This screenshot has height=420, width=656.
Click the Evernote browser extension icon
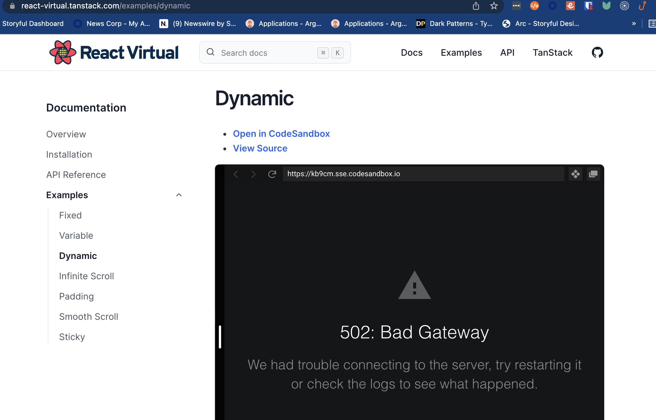tap(570, 6)
